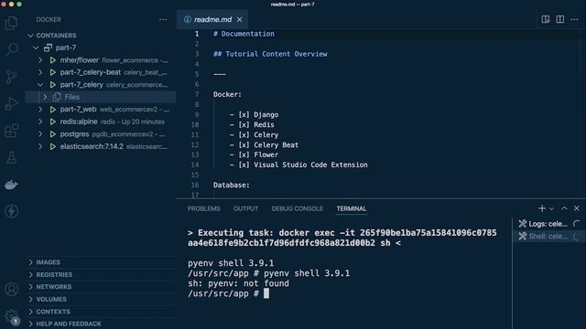Create a new terminal with plus icon

pyautogui.click(x=542, y=208)
